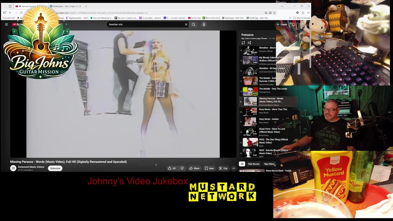
Task: Play Roxy Music - Avalon
Action: click(268, 122)
